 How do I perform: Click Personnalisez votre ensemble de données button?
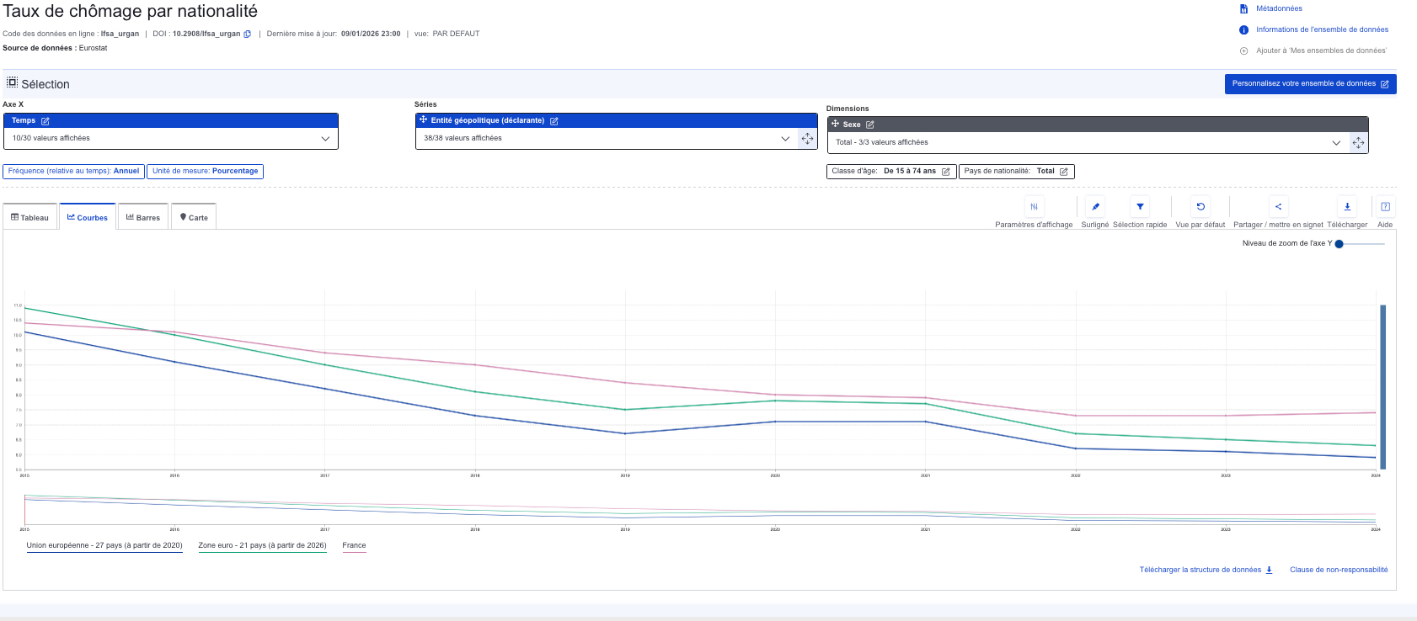[1310, 84]
